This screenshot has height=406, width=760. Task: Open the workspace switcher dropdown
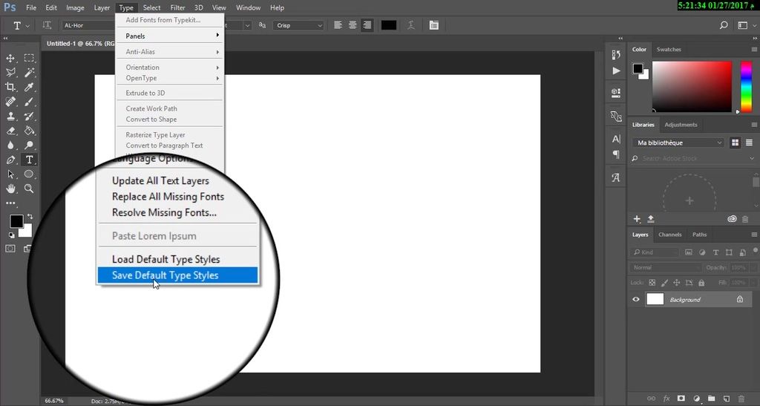coord(747,25)
